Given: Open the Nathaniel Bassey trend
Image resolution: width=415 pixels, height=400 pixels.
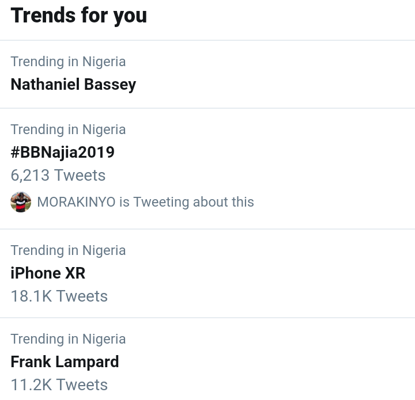Looking at the screenshot, I should 73,85.
